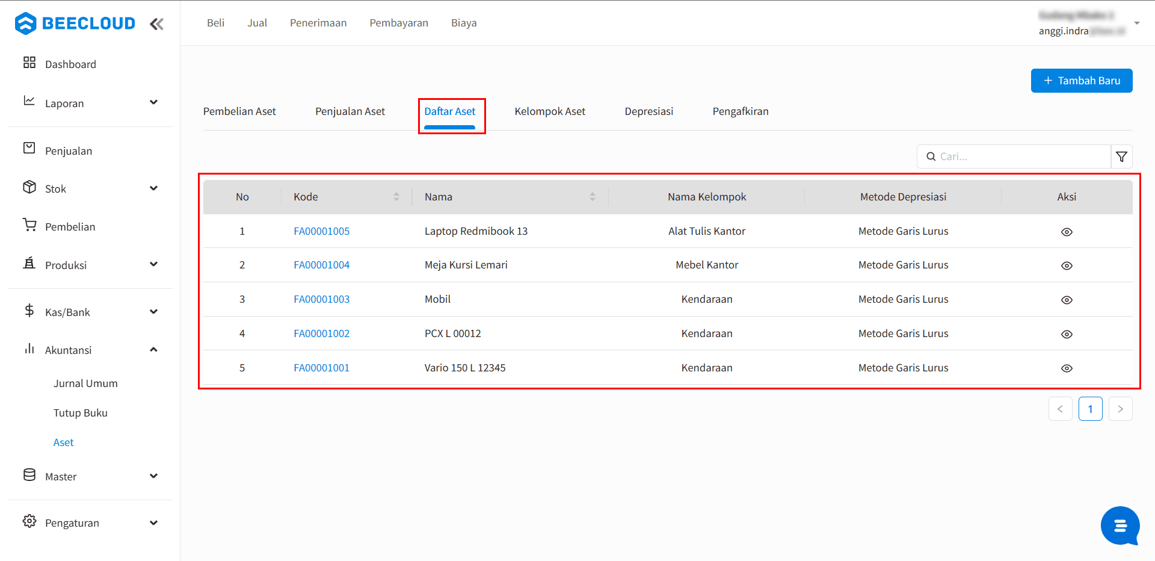Screen dimensions: 1155x561
Task: Click the Penjualan sidebar icon
Action: pos(29,148)
